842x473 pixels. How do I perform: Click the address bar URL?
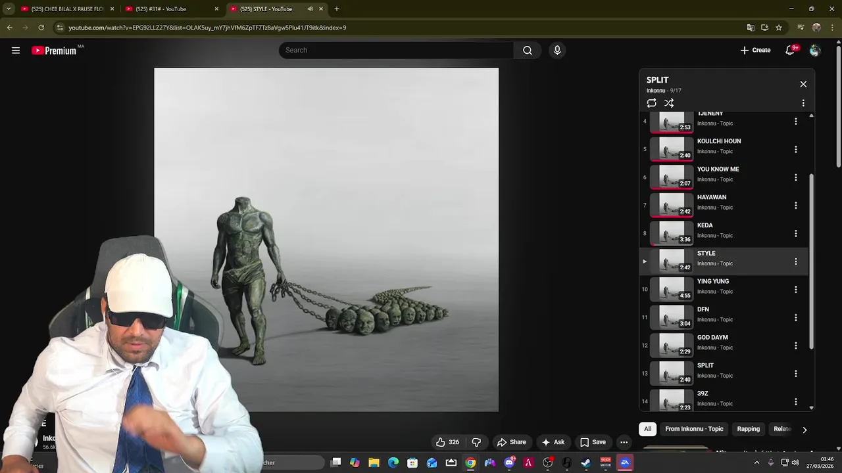point(207,28)
